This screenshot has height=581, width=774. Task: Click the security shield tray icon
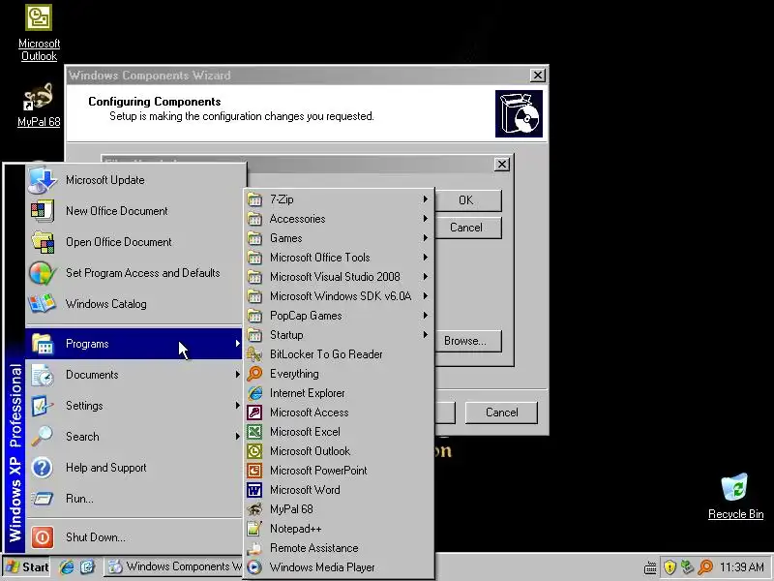(x=670, y=566)
